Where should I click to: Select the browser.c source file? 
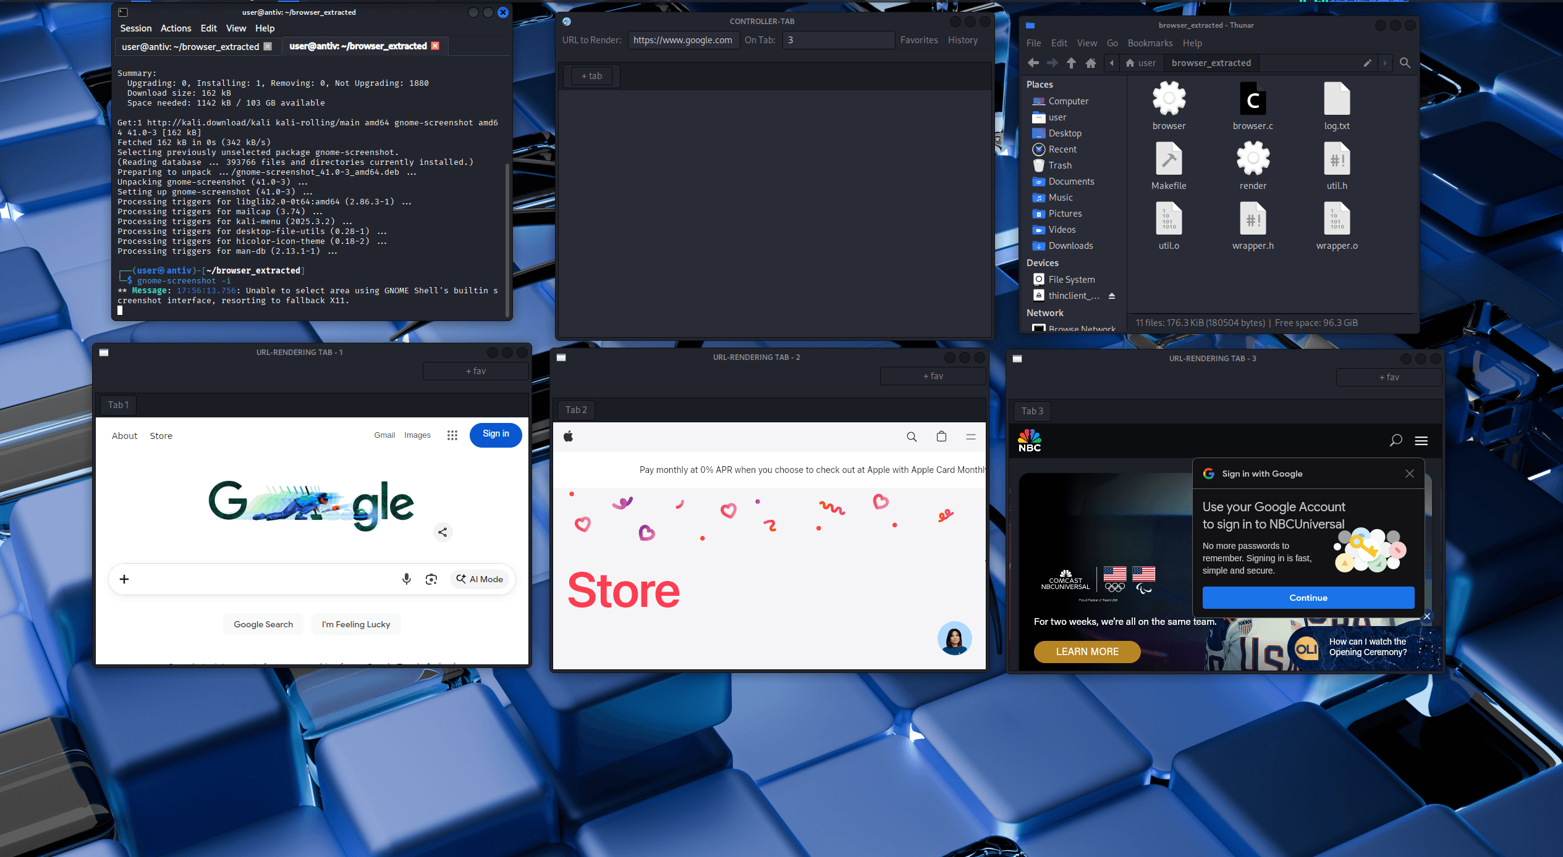pyautogui.click(x=1252, y=99)
